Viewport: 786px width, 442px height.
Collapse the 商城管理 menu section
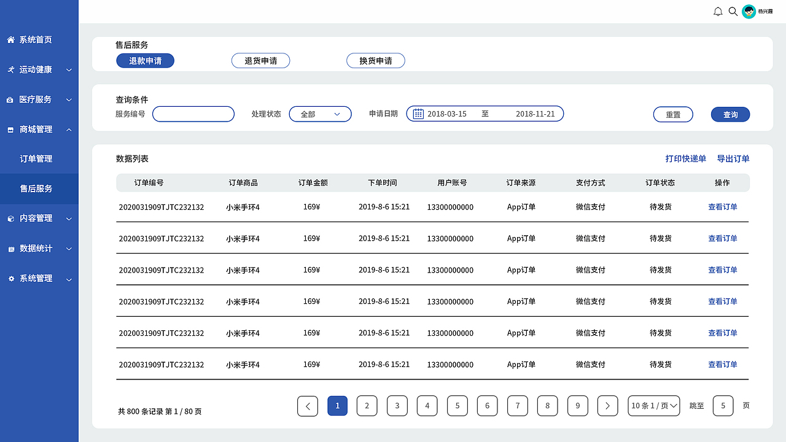[69, 129]
